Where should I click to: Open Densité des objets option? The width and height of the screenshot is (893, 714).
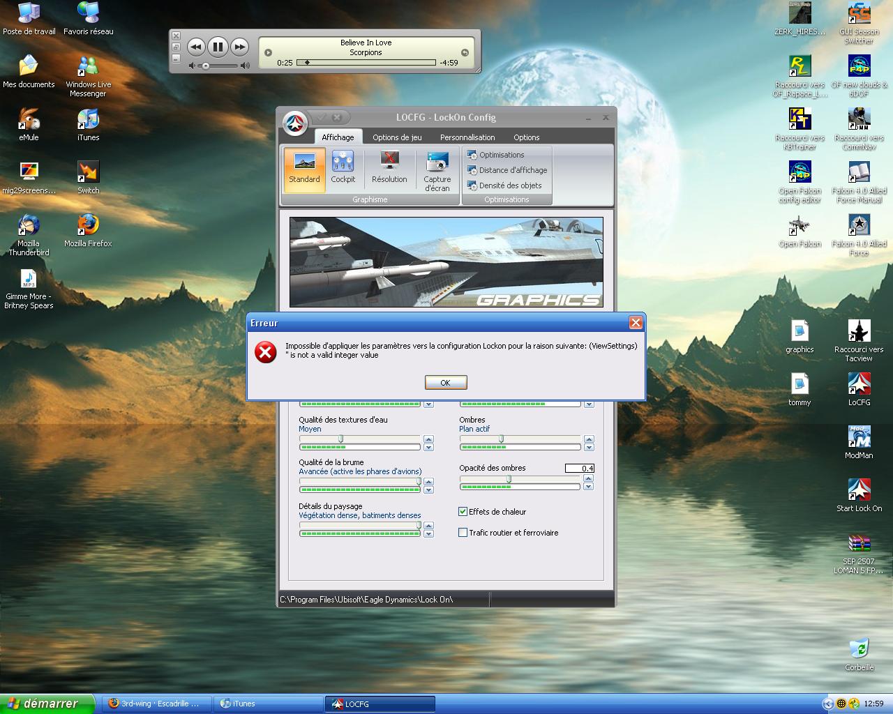tap(509, 185)
